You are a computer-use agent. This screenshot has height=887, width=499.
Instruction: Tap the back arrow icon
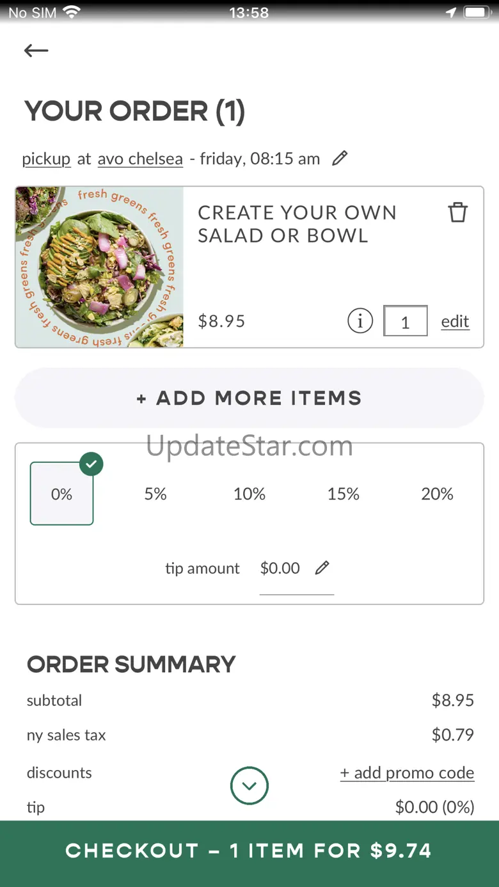pos(36,51)
